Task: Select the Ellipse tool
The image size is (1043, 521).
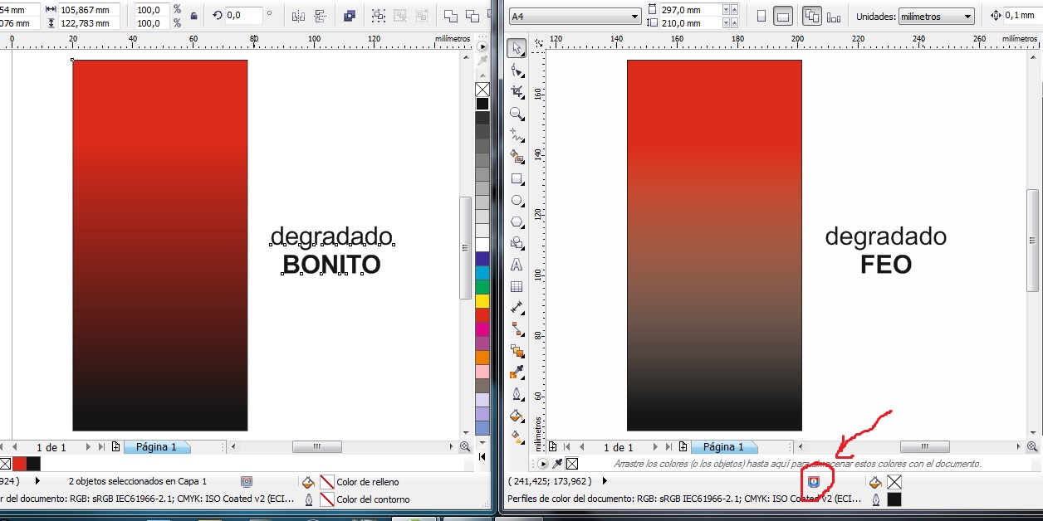Action: [517, 200]
